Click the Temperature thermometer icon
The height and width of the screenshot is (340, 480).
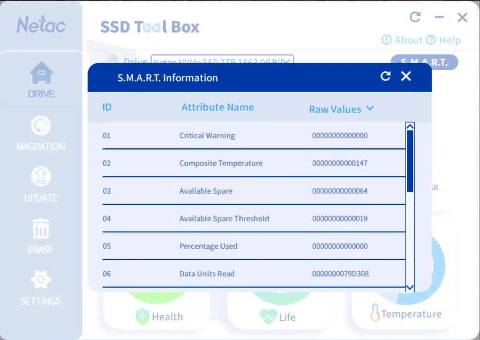tap(375, 312)
